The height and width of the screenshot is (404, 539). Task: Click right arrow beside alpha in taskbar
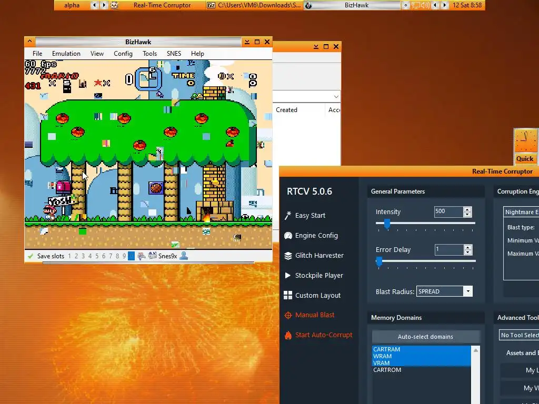[x=104, y=5]
